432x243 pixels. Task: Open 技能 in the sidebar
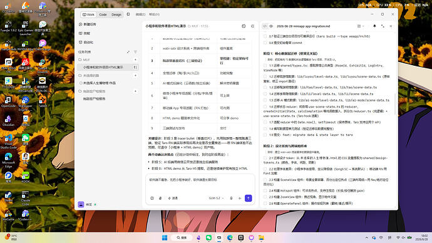coord(85,33)
